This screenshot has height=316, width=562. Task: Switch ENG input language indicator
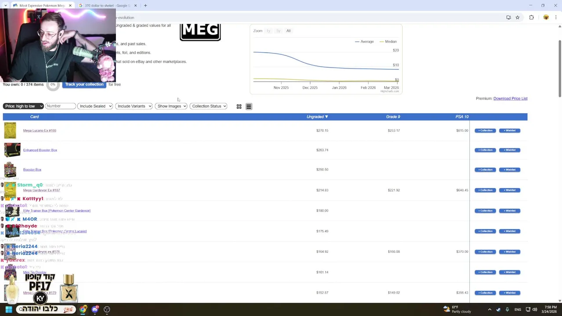coord(518,309)
